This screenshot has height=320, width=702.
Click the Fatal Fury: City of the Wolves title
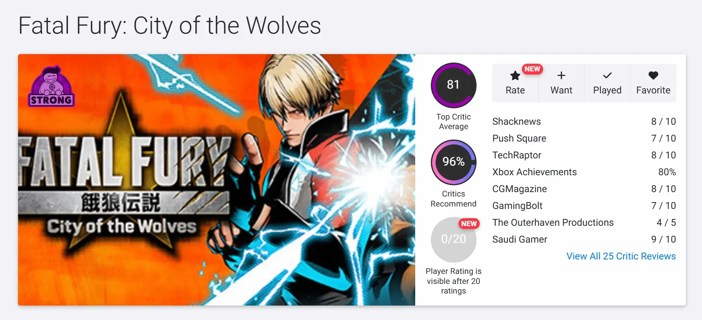[x=170, y=26]
